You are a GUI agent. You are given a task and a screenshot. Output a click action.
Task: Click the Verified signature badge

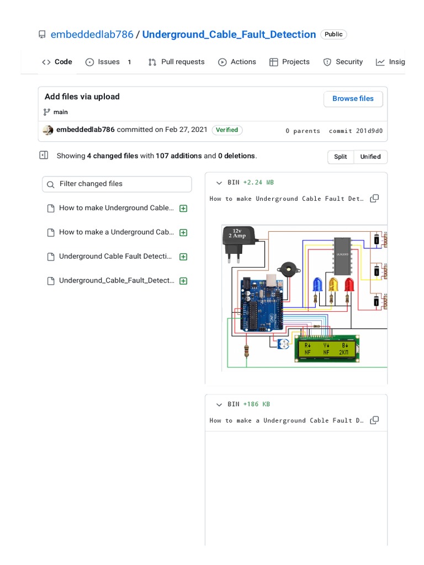227,130
